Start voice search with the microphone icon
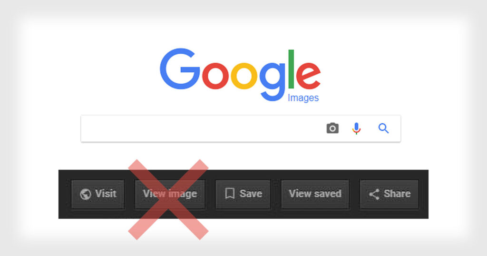This screenshot has height=256, width=487. coord(356,128)
